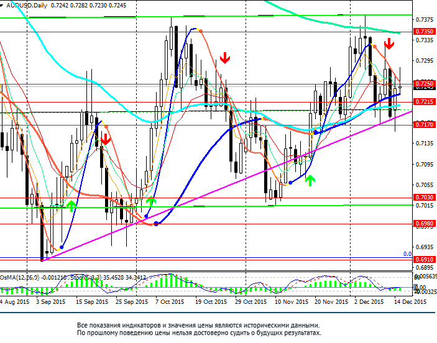Click the 0.6935 price axis value
Viewport: 437px width, 343px height.
click(425, 247)
